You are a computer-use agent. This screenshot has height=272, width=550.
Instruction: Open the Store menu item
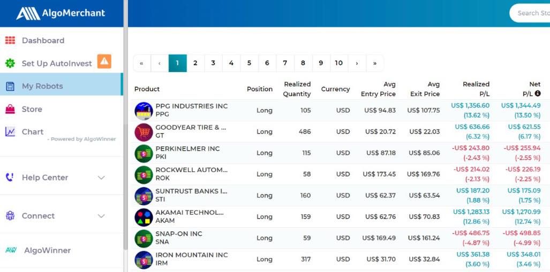pos(32,109)
